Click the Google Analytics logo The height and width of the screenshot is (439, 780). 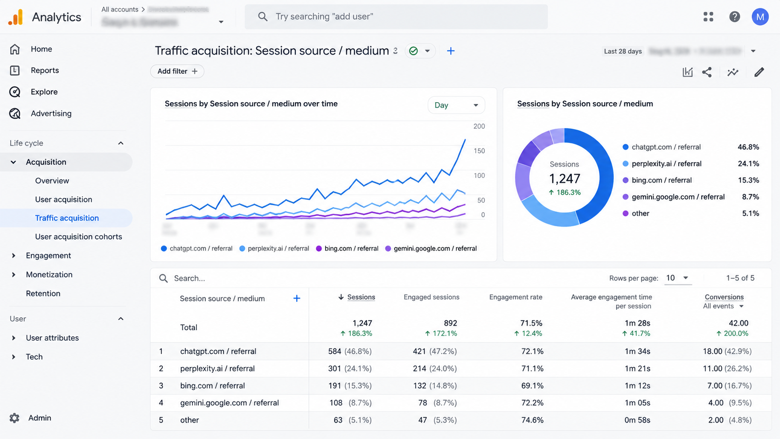(15, 17)
